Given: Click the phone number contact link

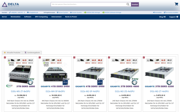Looking at the screenshot, I should coord(17,13).
